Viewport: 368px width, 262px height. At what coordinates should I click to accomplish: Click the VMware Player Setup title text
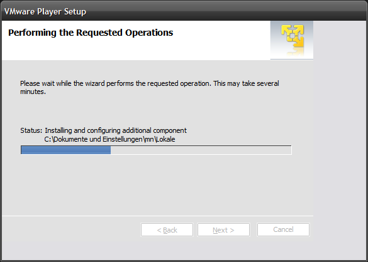pos(45,11)
